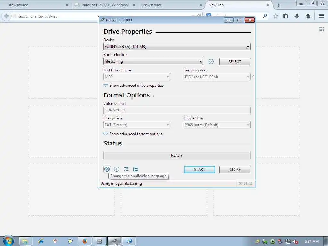Viewport: 328px width, 246px height.
Task: Click the taskbar clock 6:34 AM
Action: (311, 242)
